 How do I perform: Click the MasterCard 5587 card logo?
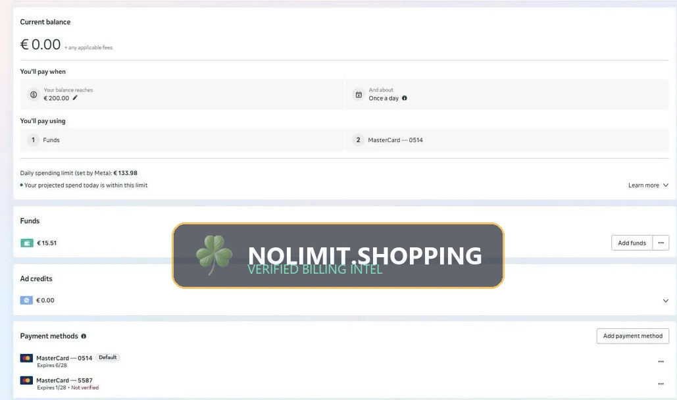(x=26, y=380)
